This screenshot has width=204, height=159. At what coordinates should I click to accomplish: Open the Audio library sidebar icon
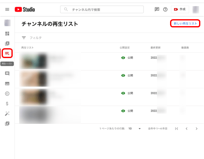pos(7,123)
